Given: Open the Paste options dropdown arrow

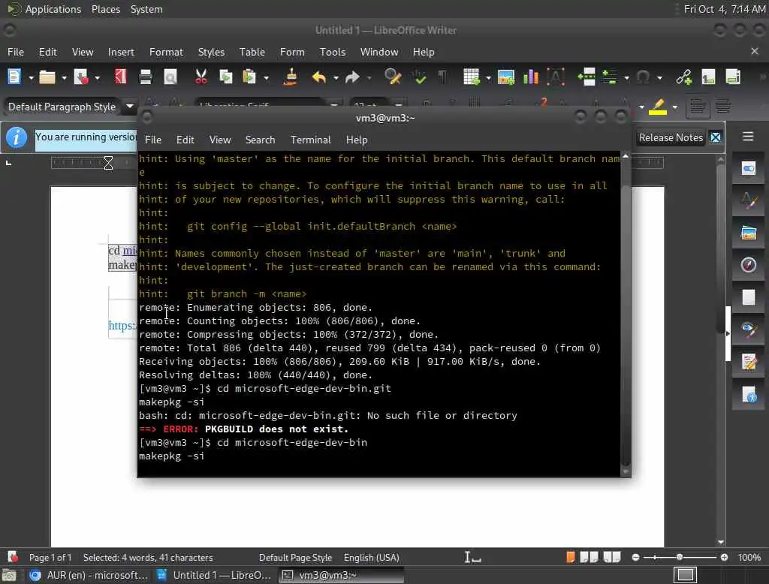Looking at the screenshot, I should click(267, 77).
